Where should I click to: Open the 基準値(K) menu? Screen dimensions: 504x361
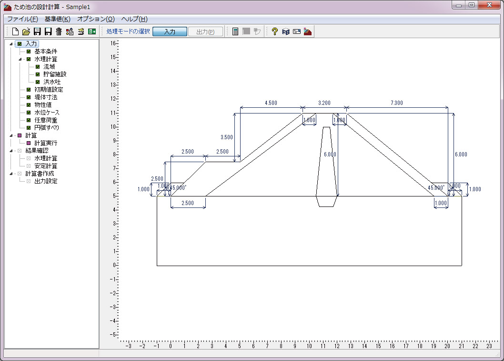pyautogui.click(x=58, y=19)
